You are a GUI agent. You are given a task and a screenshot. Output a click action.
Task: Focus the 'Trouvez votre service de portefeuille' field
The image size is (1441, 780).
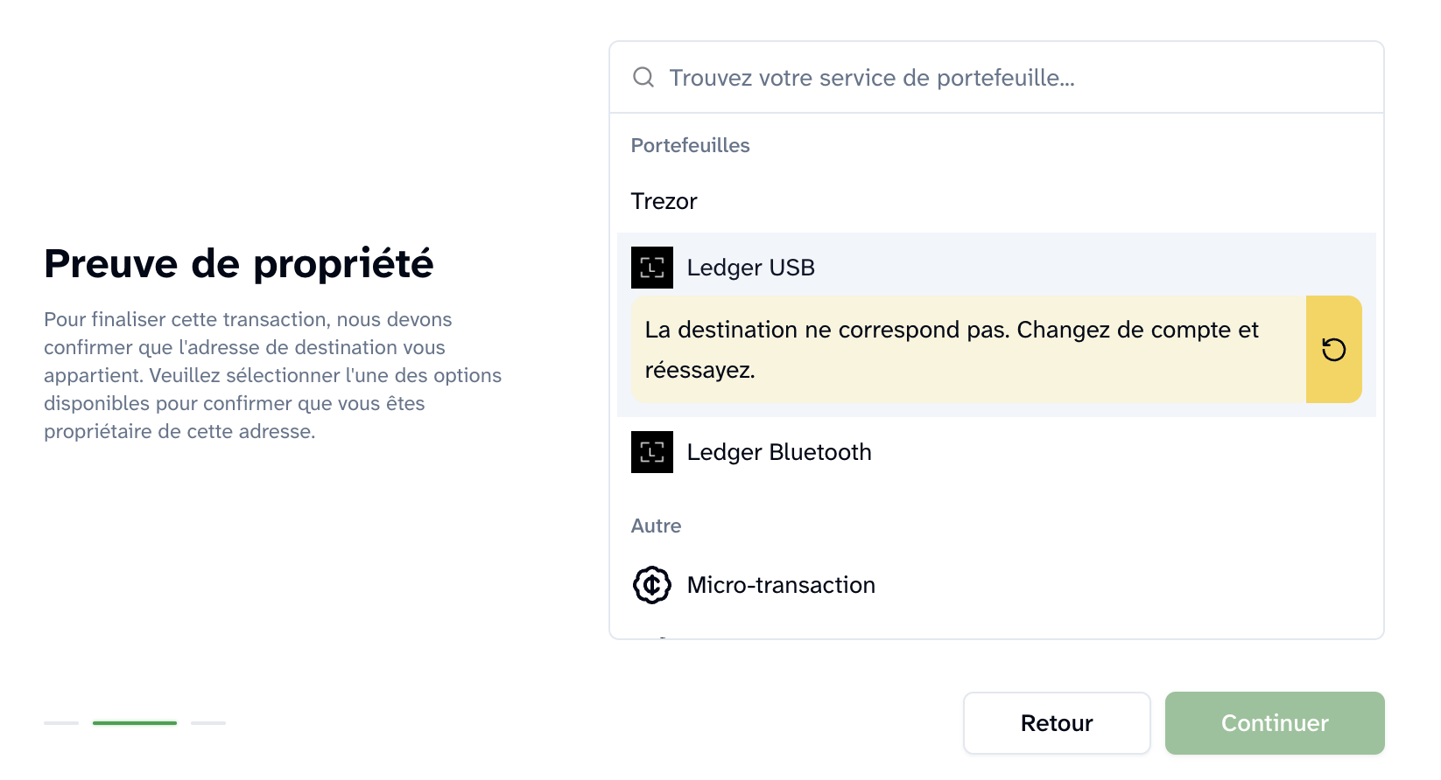click(1007, 78)
